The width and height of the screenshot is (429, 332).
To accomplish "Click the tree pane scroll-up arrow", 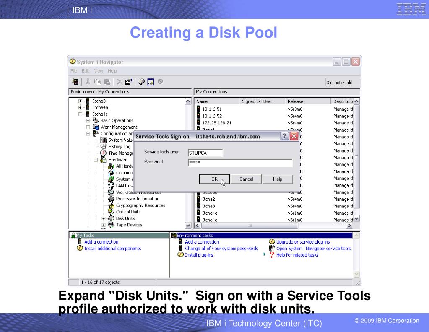I will (188, 101).
